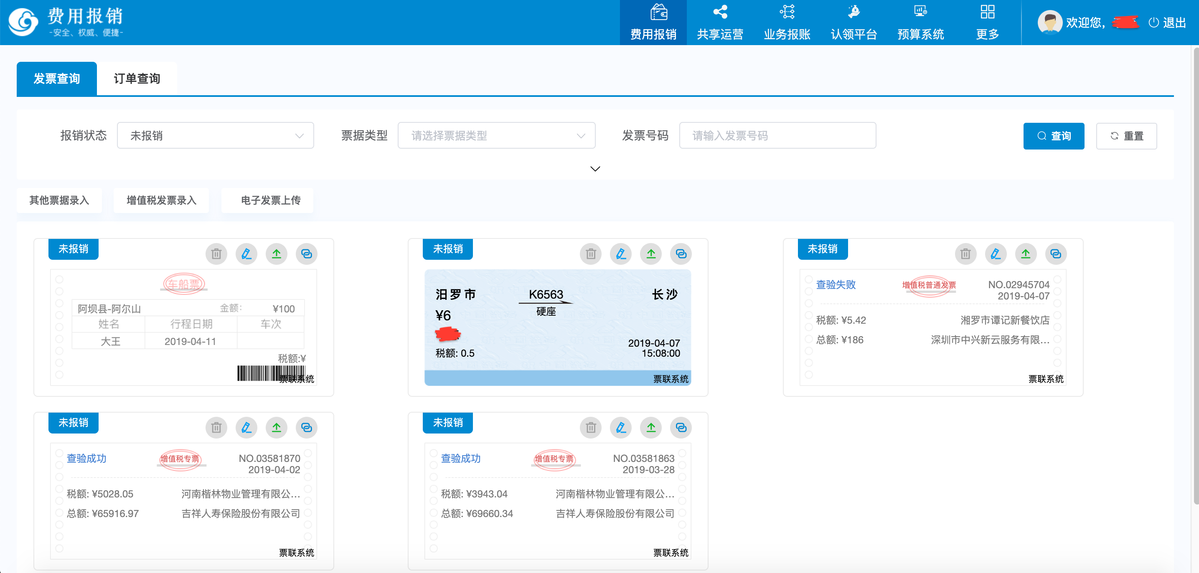The height and width of the screenshot is (573, 1199).
Task: Delete the 车船票 invoice card
Action: click(x=216, y=254)
